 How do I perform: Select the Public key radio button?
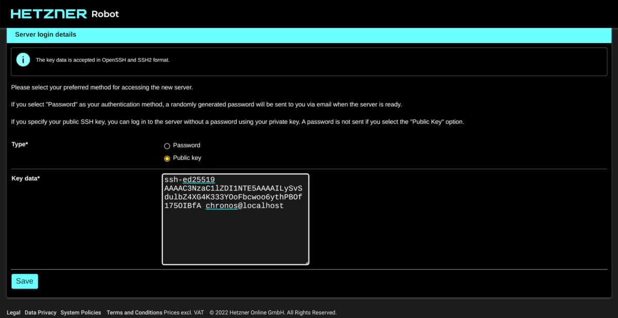coord(167,158)
